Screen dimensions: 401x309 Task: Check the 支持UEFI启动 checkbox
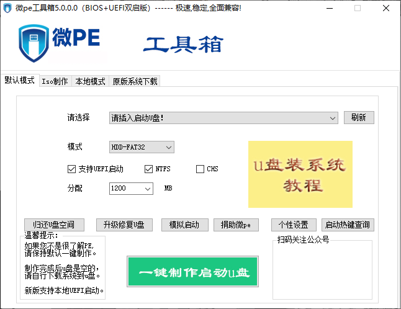tap(71, 169)
